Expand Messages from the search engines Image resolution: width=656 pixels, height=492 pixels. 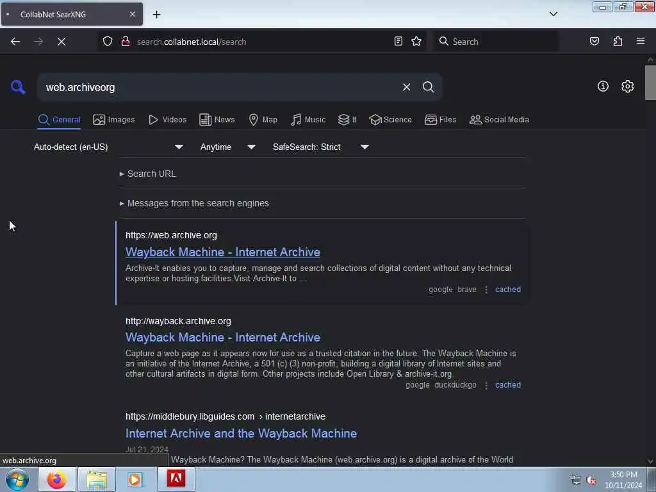[x=194, y=203]
